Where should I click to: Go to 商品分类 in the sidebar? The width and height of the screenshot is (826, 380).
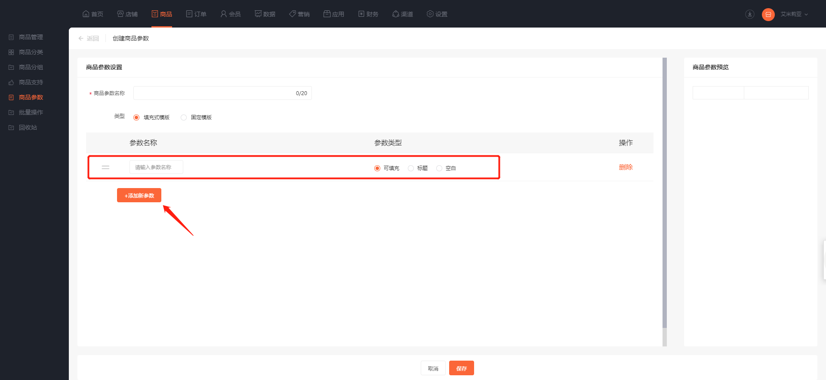pyautogui.click(x=31, y=52)
